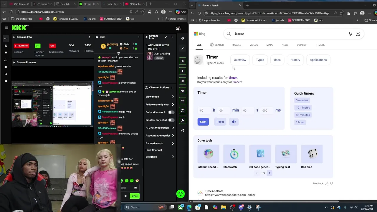Switch to Bing IMAGES tab

point(237,45)
